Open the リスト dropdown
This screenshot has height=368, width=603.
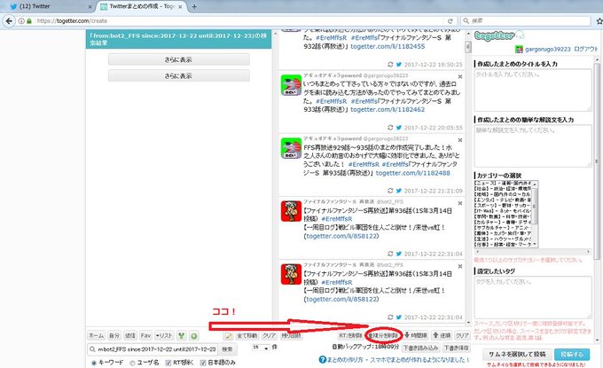point(163,336)
